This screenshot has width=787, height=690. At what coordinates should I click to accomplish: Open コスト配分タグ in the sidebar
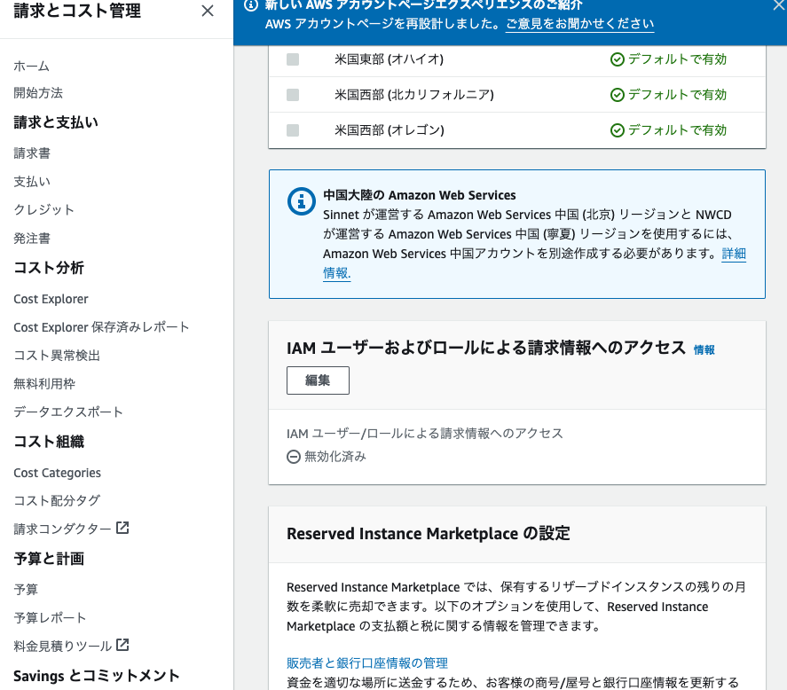57,500
